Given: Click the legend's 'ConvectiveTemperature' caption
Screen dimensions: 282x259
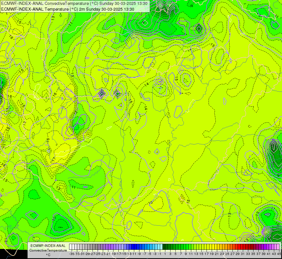Looking at the screenshot, I should [x=48, y=250].
